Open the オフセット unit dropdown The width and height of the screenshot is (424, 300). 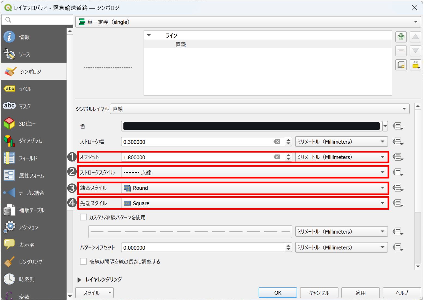coord(341,157)
